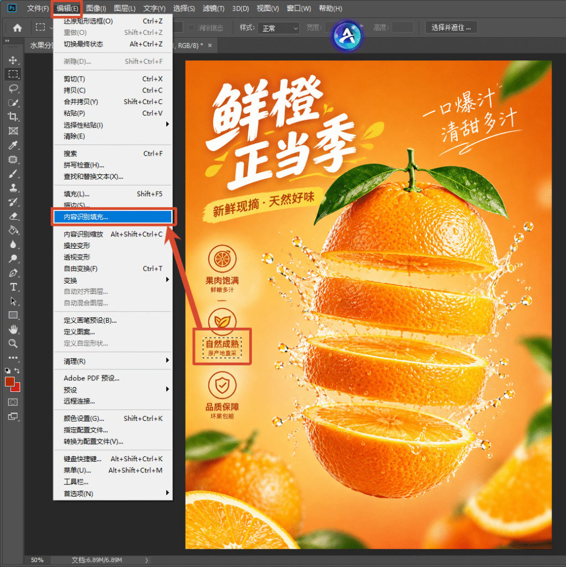
Task: Choose 内容识别填充 from the Edit menu
Action: pyautogui.click(x=113, y=217)
